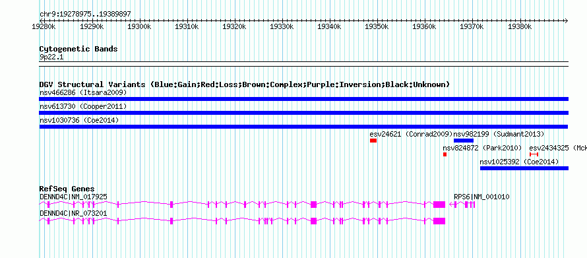
Task: Click the 19360k ruler tick label
Action: click(x=425, y=27)
